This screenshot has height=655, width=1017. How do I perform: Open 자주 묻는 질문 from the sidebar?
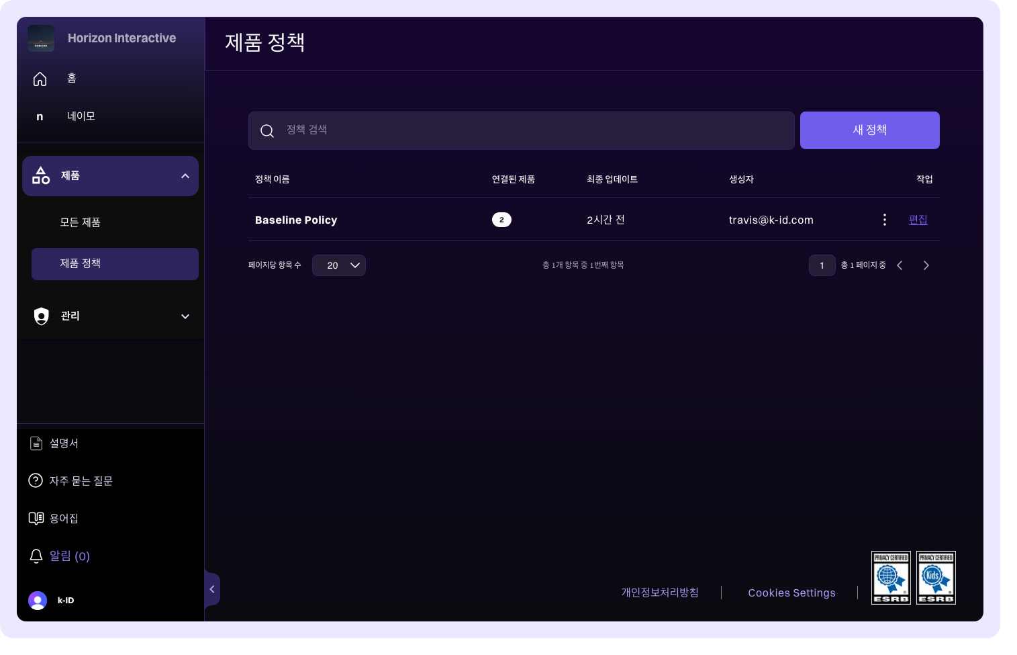pos(81,481)
